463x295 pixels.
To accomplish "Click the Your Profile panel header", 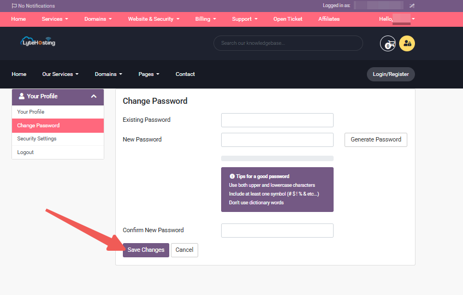I will 58,97.
